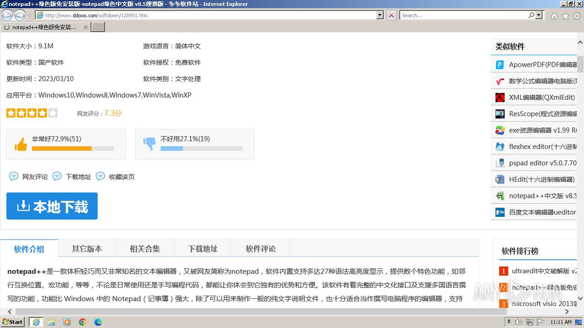Screen dimensions: 584x328
Task: Click the Internet Explorer taskbar button
Action: click(36, 322)
